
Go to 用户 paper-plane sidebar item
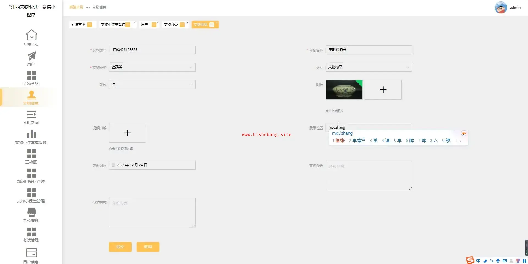click(31, 59)
